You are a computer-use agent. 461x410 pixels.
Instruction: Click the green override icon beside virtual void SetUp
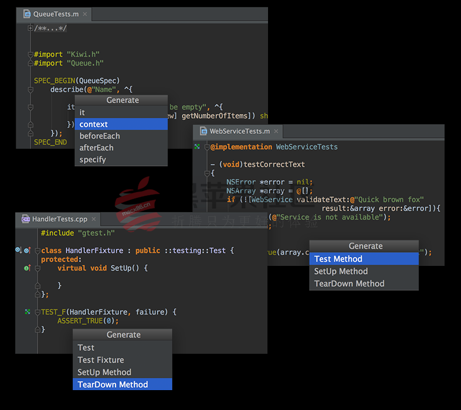[27, 268]
